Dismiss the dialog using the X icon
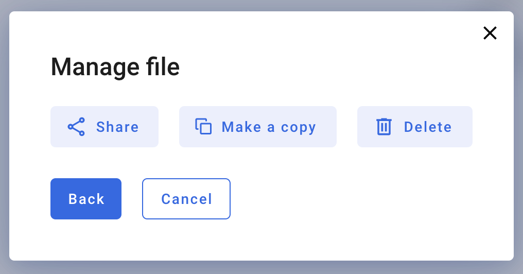This screenshot has width=523, height=274. 490,33
